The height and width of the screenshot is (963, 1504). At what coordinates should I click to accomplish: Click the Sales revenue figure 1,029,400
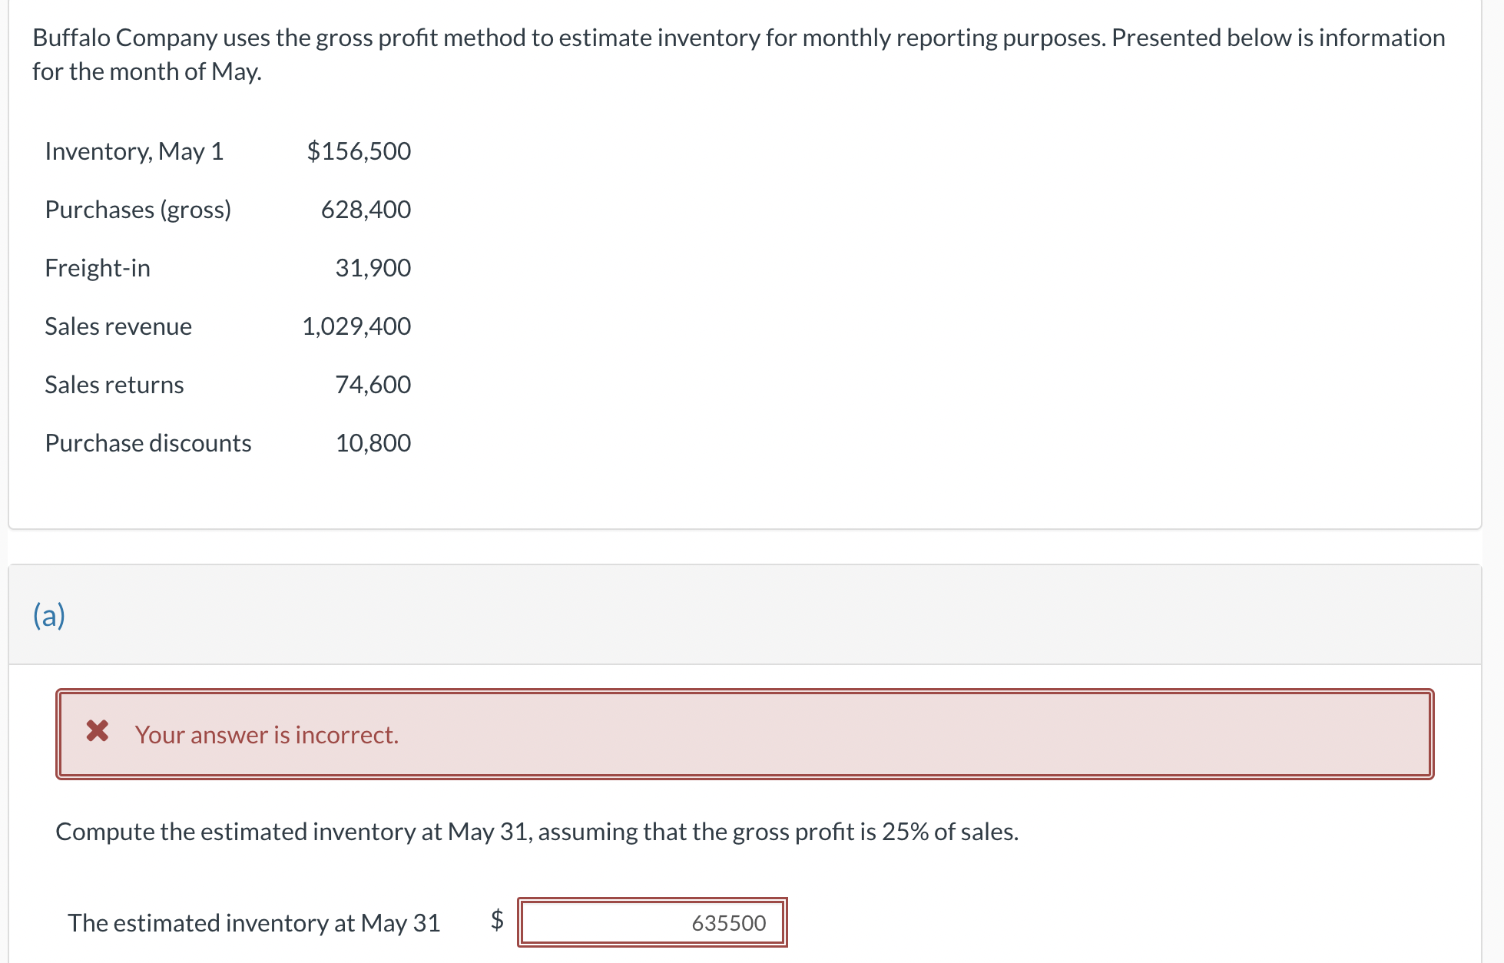point(356,326)
